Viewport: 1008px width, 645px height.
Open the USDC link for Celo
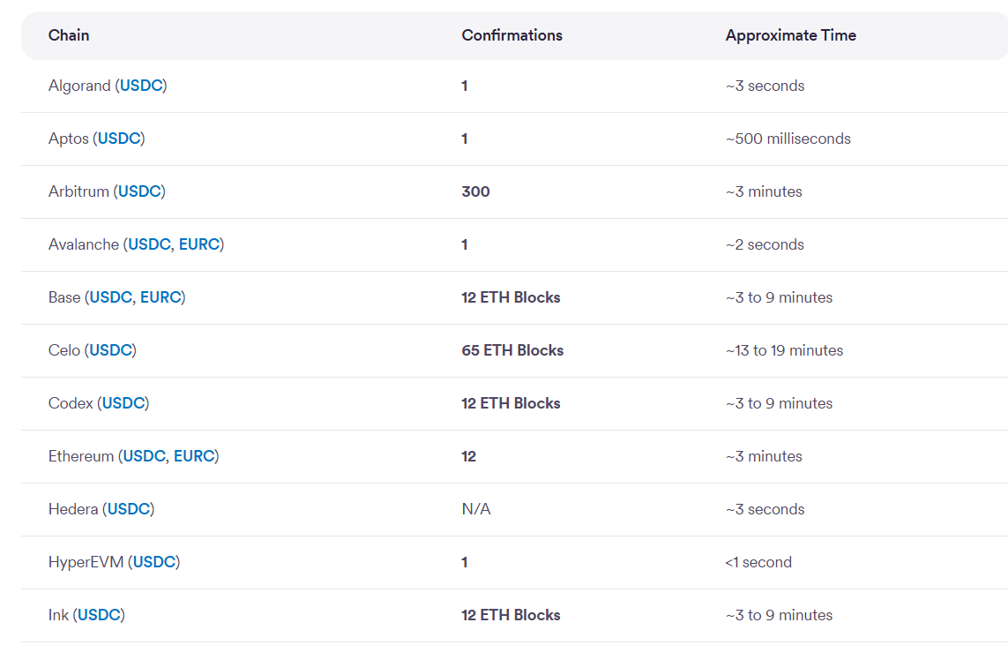click(x=109, y=350)
